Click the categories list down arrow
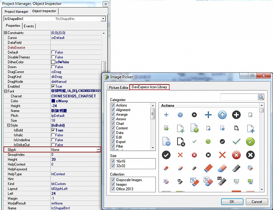The image size is (273, 210). click(x=153, y=148)
